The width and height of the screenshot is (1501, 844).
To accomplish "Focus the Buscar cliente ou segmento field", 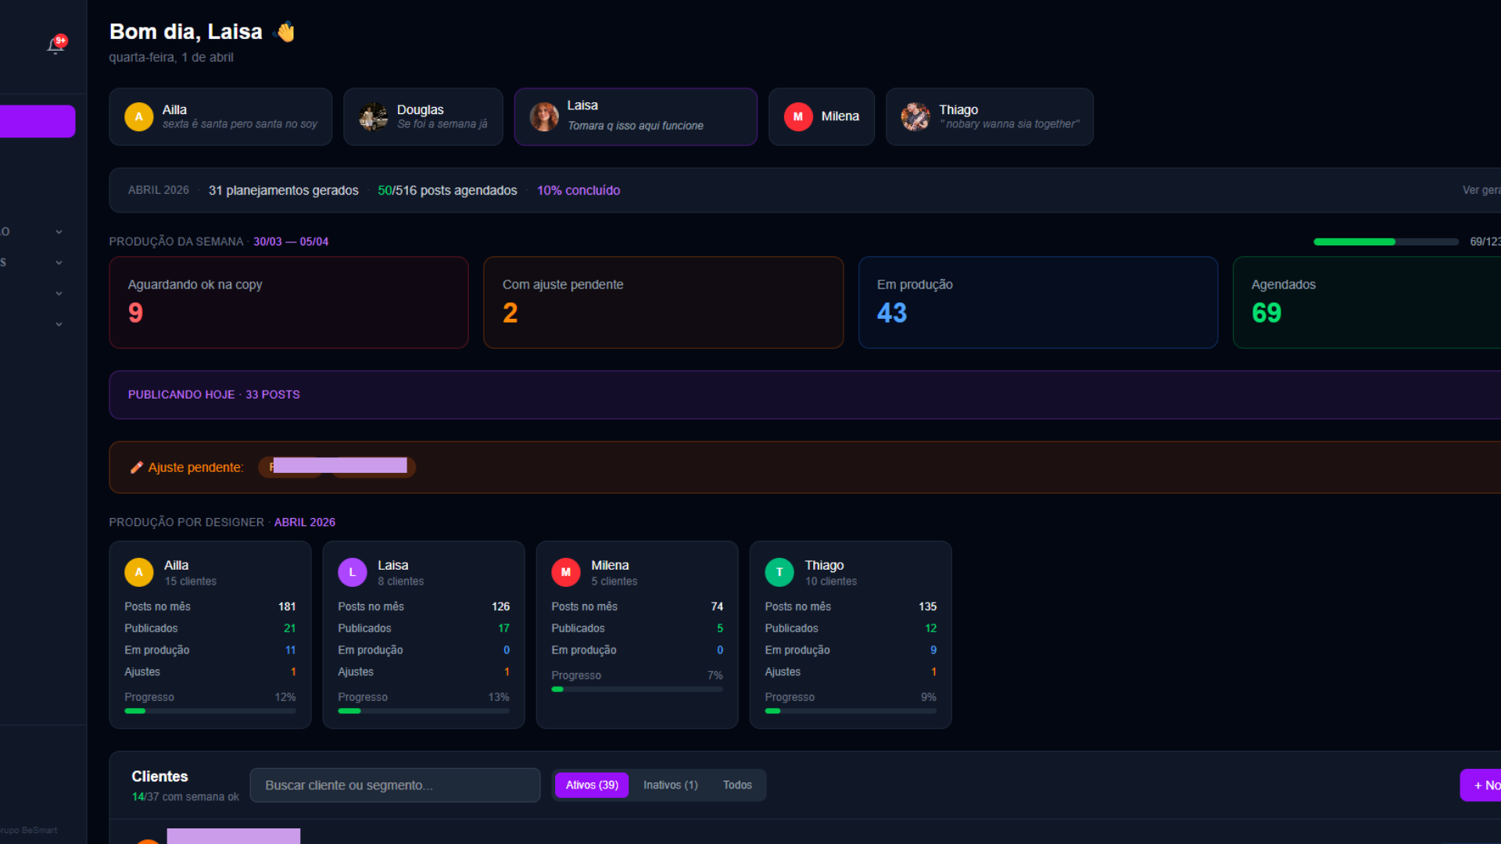I will pos(395,785).
